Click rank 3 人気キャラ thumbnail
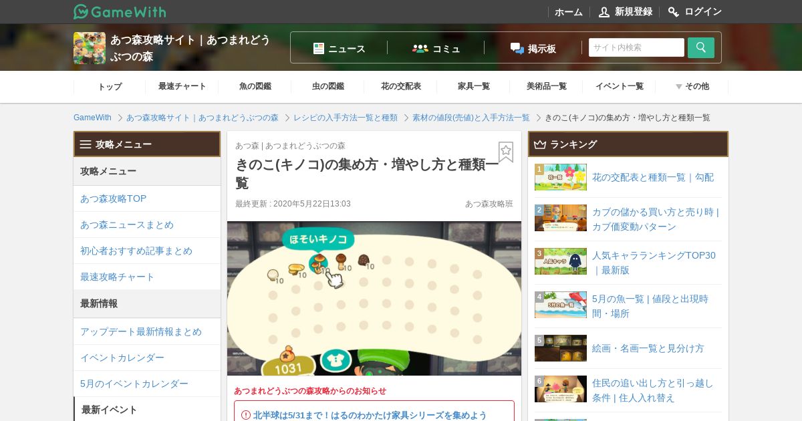This screenshot has height=421, width=802. tap(561, 261)
